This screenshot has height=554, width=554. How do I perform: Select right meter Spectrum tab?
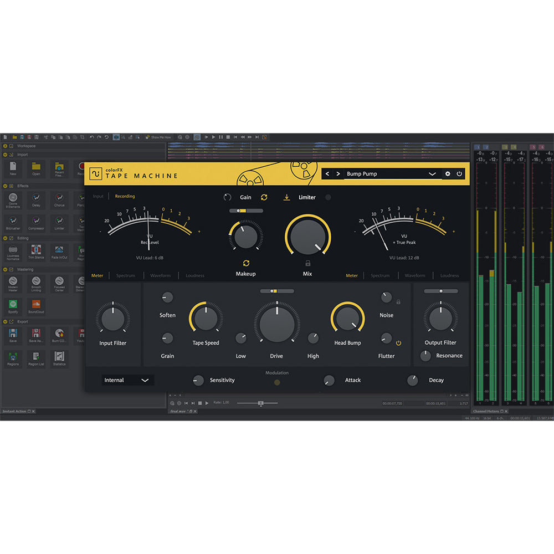[x=380, y=275]
